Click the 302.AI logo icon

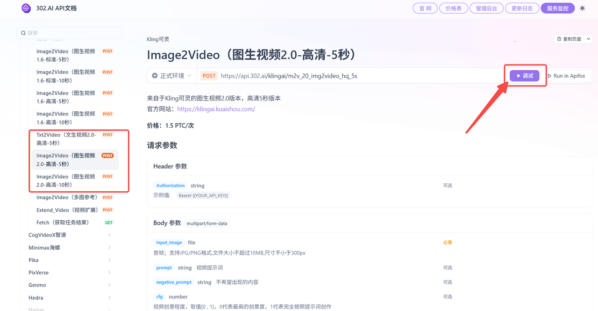26,8
